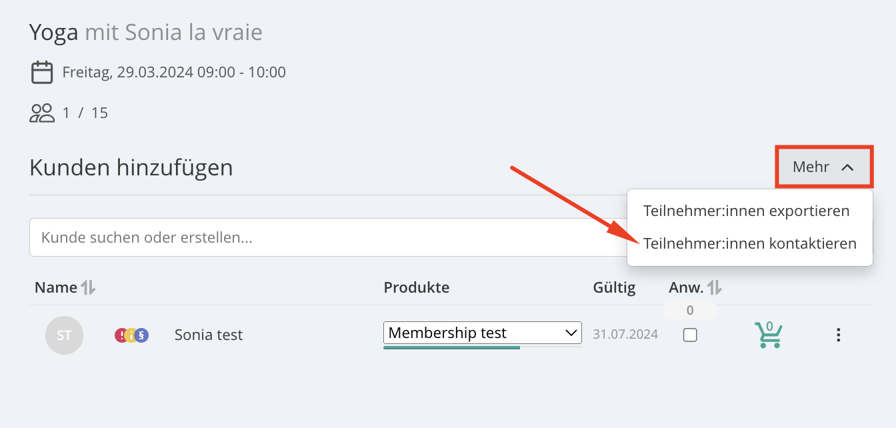896x428 pixels.
Task: Click the blue paragraph badge icon
Action: [x=141, y=335]
